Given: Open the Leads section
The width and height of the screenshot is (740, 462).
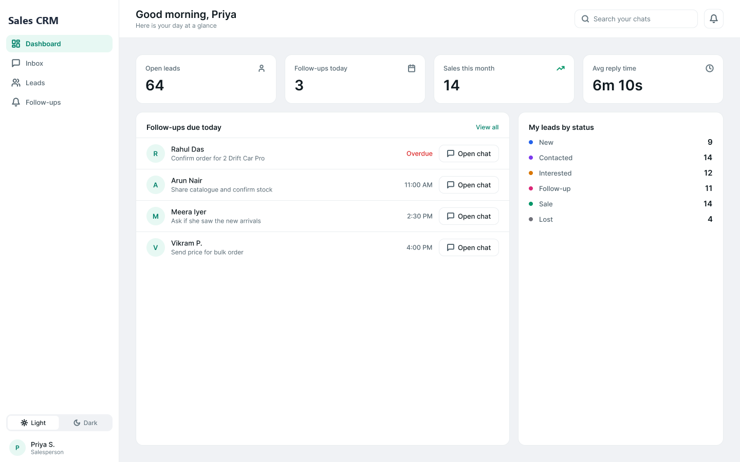Looking at the screenshot, I should [x=59, y=83].
